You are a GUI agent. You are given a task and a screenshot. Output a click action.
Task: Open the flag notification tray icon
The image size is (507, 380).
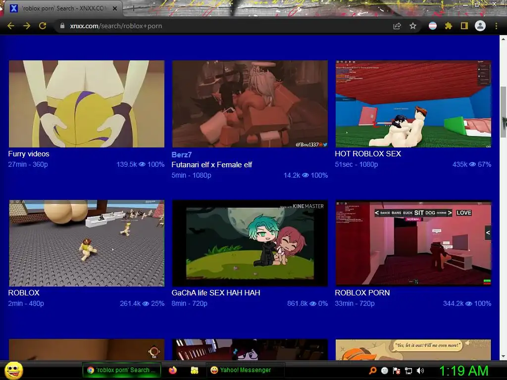point(397,371)
